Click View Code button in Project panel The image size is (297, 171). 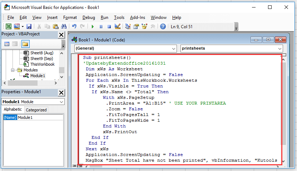pos(7,44)
